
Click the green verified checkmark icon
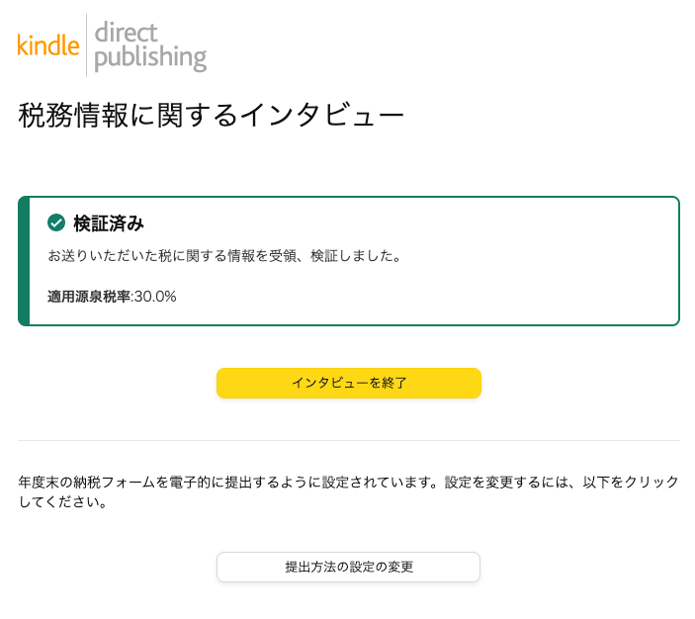(56, 222)
